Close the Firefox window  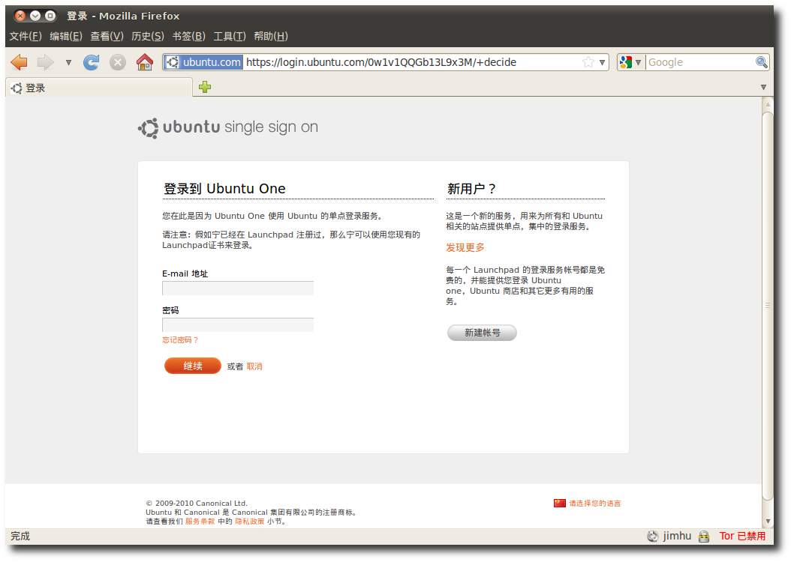[20, 16]
